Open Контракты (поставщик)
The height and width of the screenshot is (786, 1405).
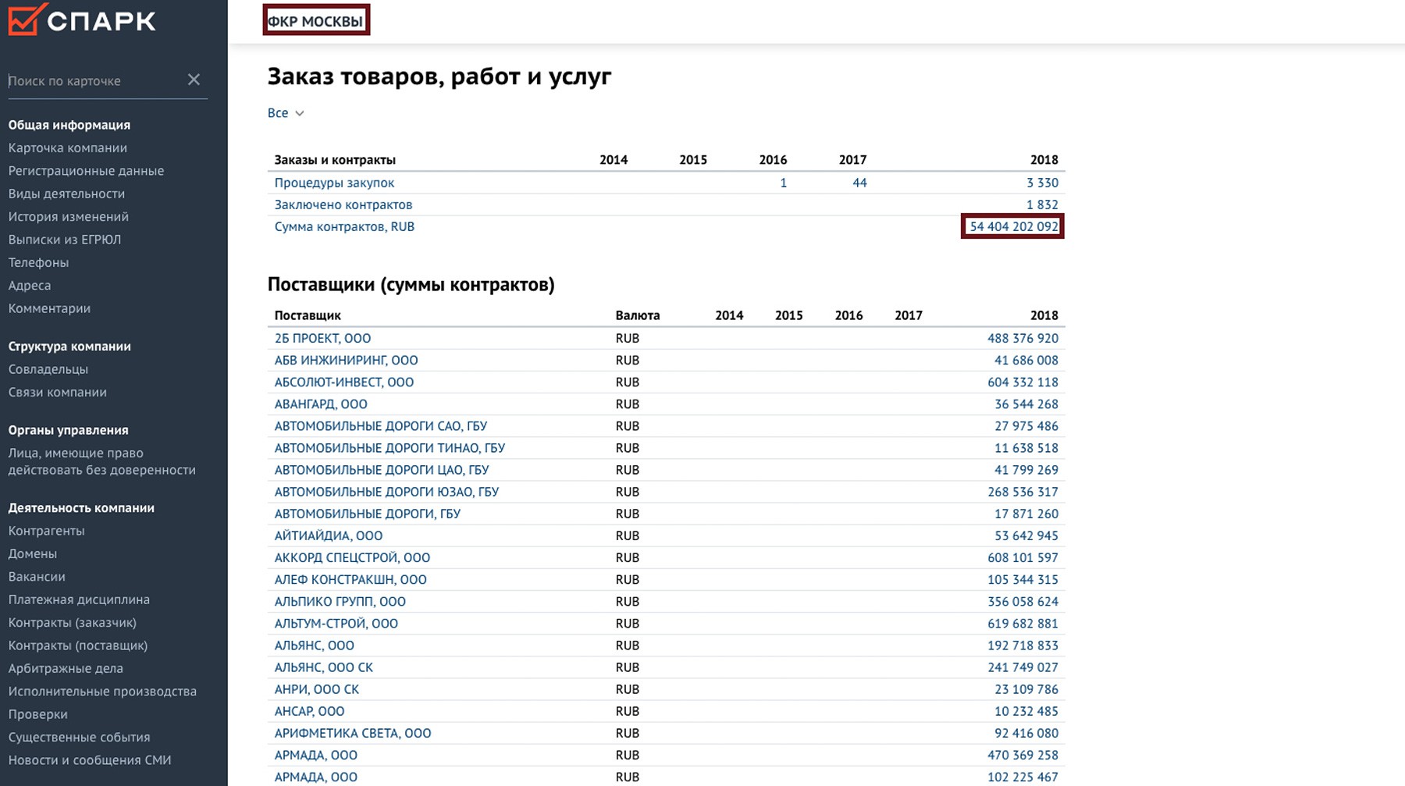tap(78, 646)
